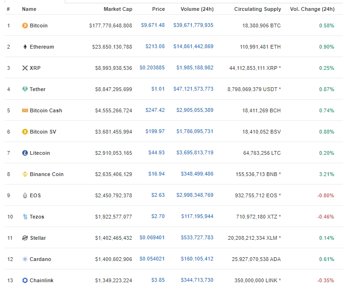Click the Stellar logo icon
The height and width of the screenshot is (286, 343).
(x=25, y=238)
